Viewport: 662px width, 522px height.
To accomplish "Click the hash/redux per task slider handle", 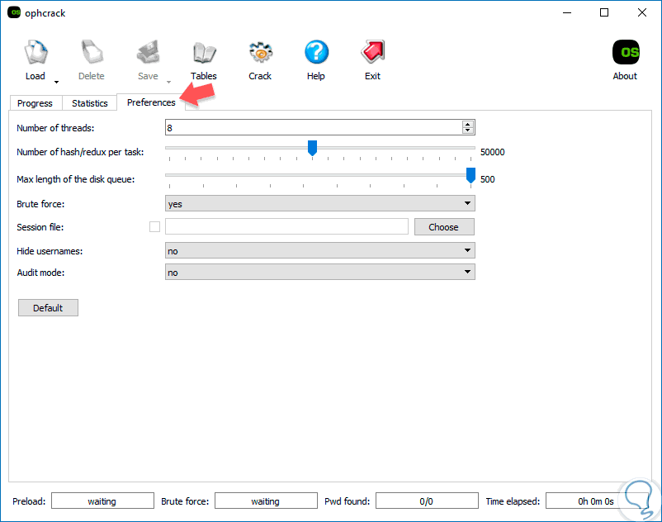I will tap(312, 148).
